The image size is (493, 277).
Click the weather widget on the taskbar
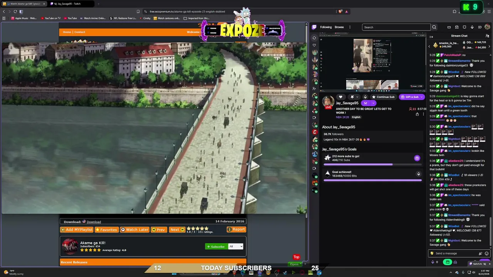point(13,272)
